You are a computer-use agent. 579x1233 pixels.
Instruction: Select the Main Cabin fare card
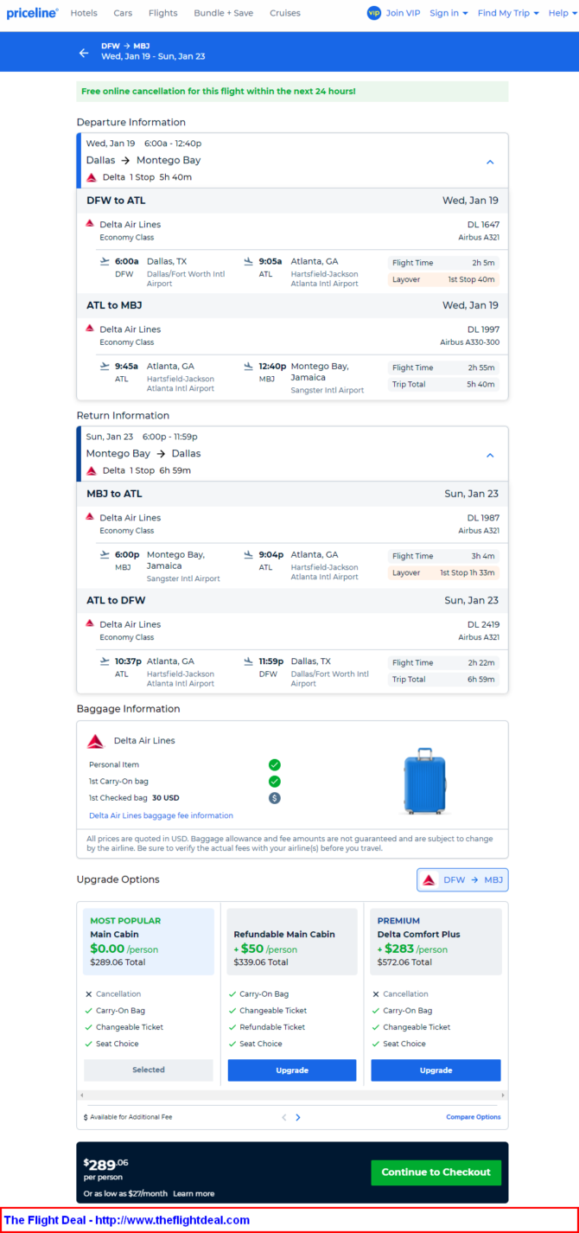coord(148,942)
